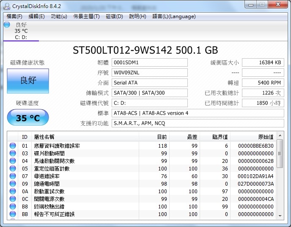Click the blue 良好 health status button
291x227 pixels.
pos(28,81)
